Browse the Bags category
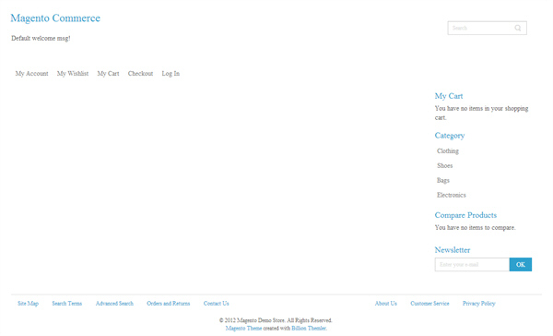Image resolution: width=553 pixels, height=336 pixels. pyautogui.click(x=443, y=180)
